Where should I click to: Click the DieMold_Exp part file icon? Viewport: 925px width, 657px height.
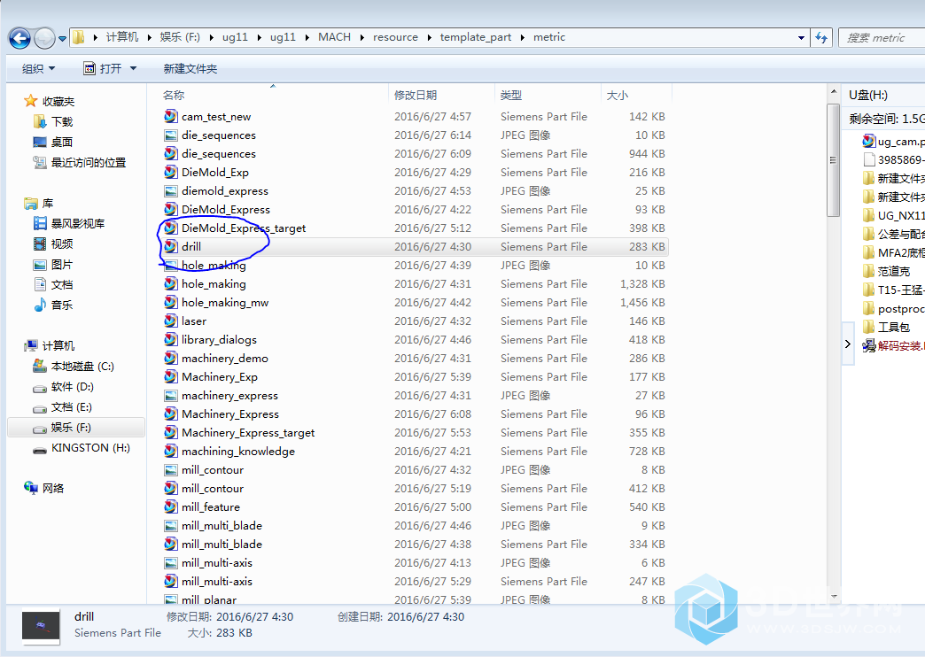tap(170, 172)
